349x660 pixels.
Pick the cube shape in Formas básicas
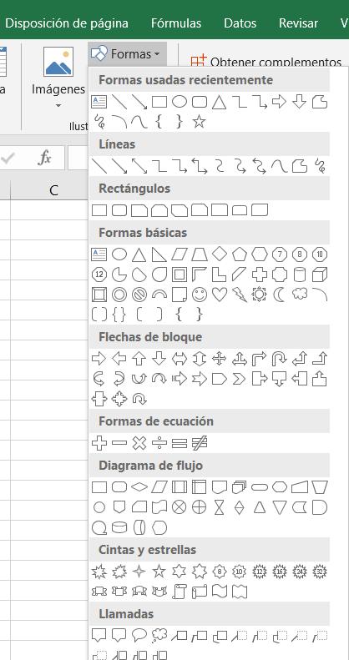(x=320, y=275)
